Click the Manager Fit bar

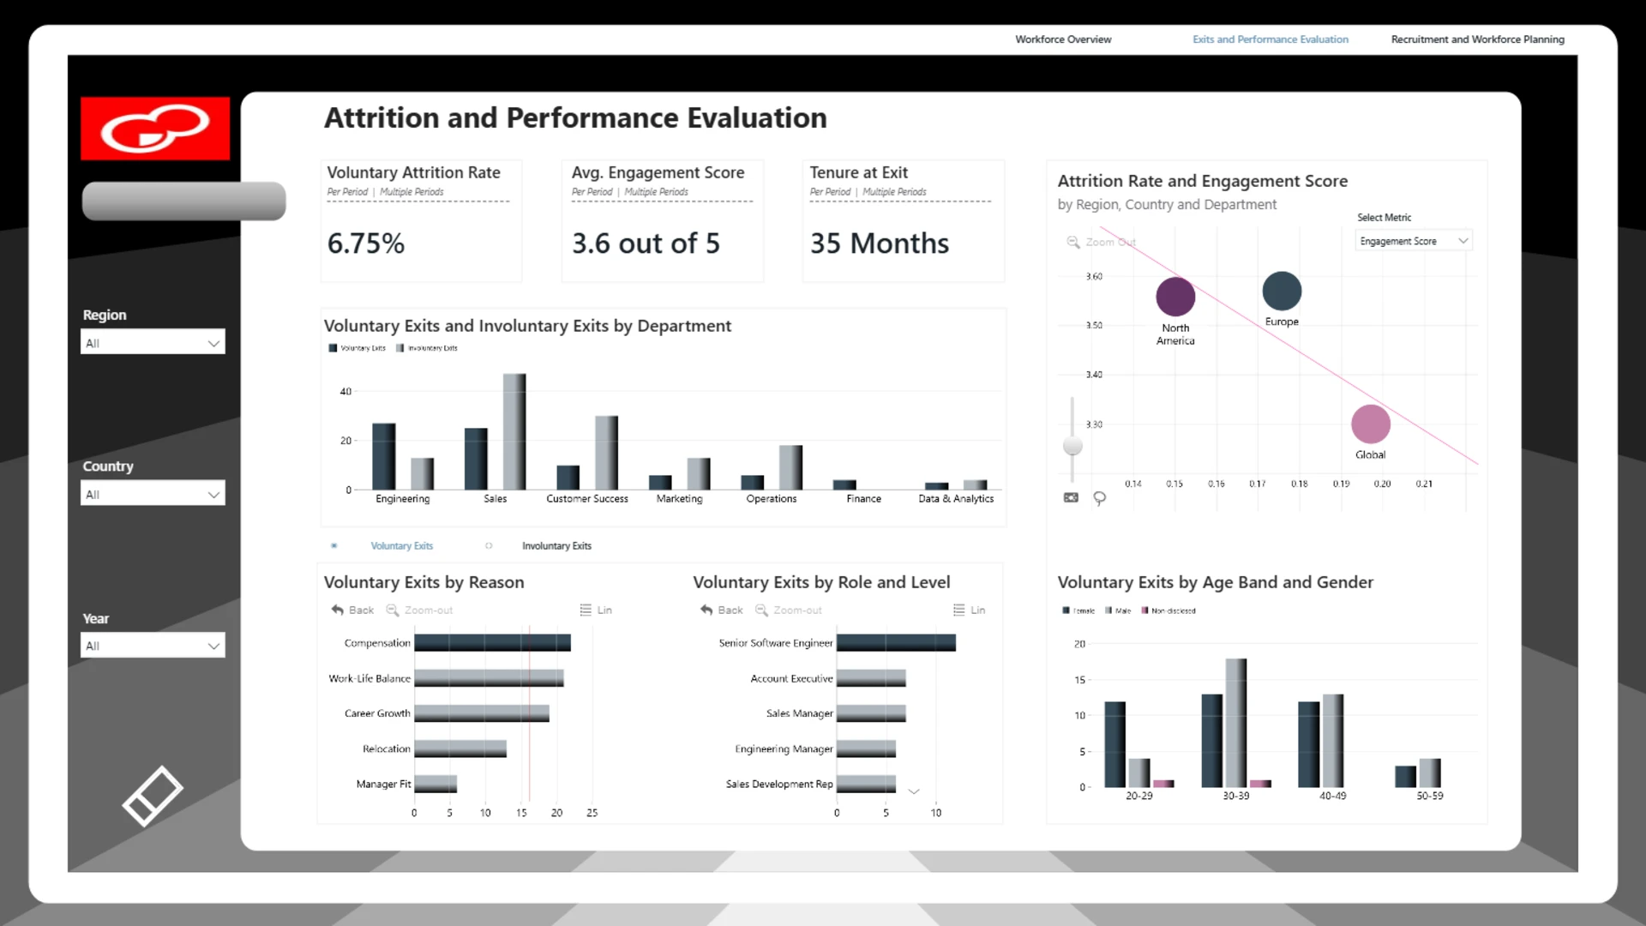(x=436, y=784)
